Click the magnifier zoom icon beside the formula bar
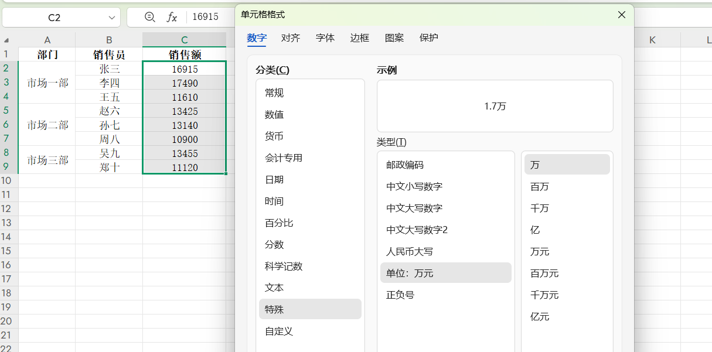 148,17
